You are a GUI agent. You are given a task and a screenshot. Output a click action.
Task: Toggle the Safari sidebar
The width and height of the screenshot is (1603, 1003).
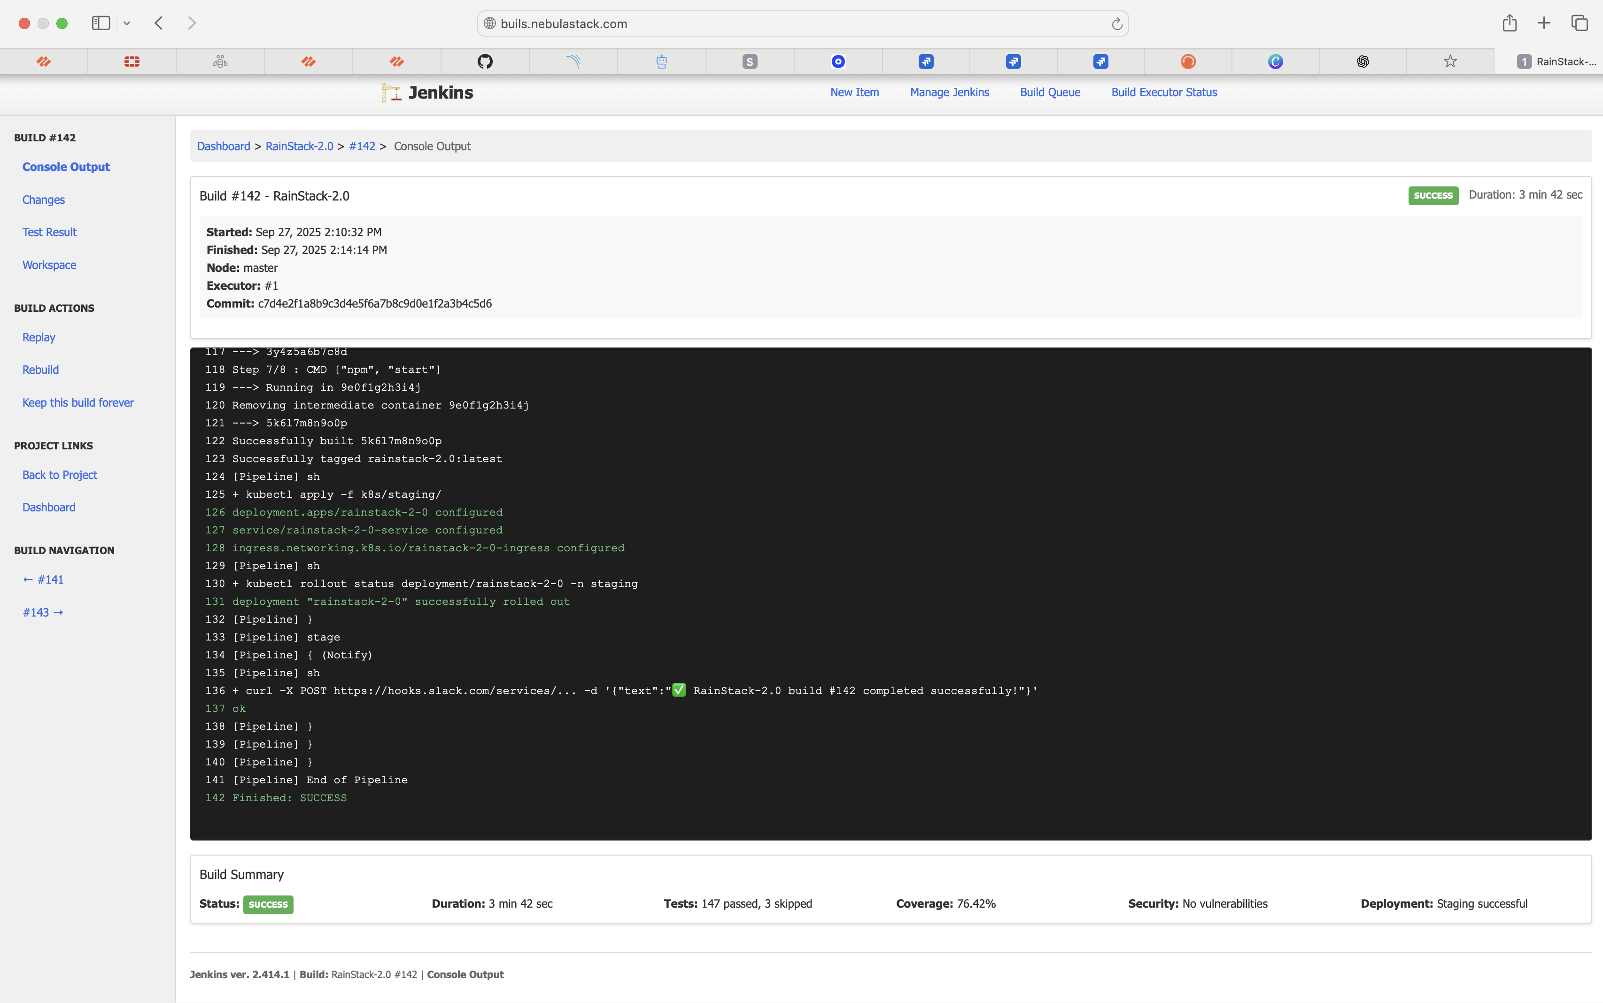tap(101, 23)
